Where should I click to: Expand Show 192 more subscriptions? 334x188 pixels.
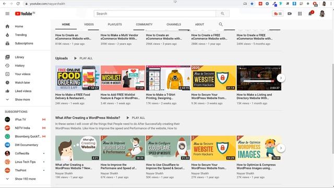26,179
